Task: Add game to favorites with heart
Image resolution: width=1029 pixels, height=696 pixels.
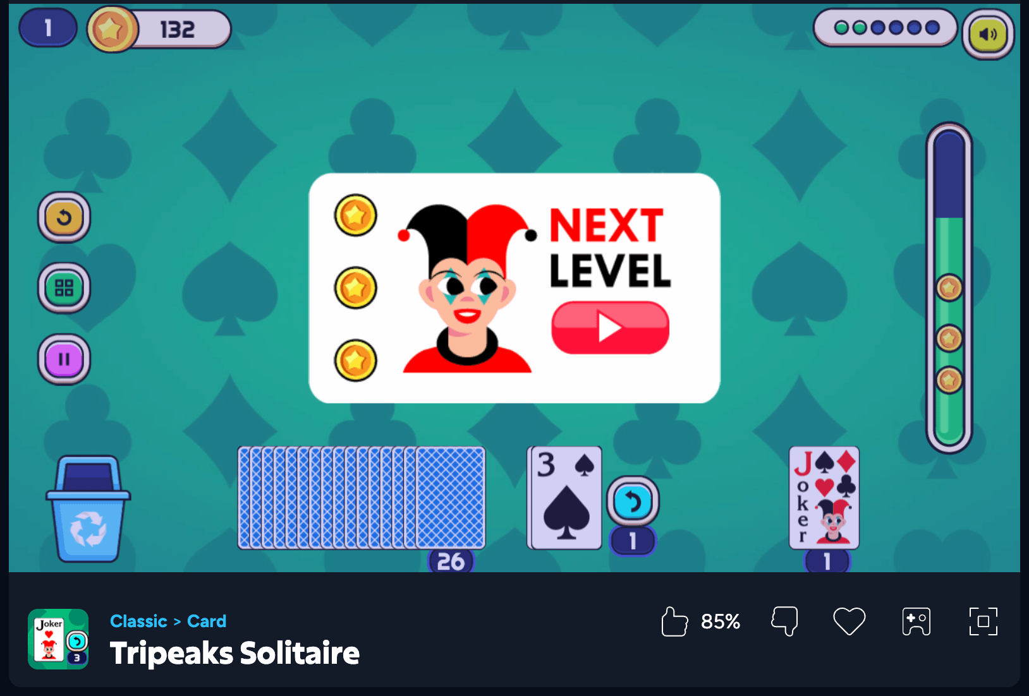Action: click(x=849, y=621)
